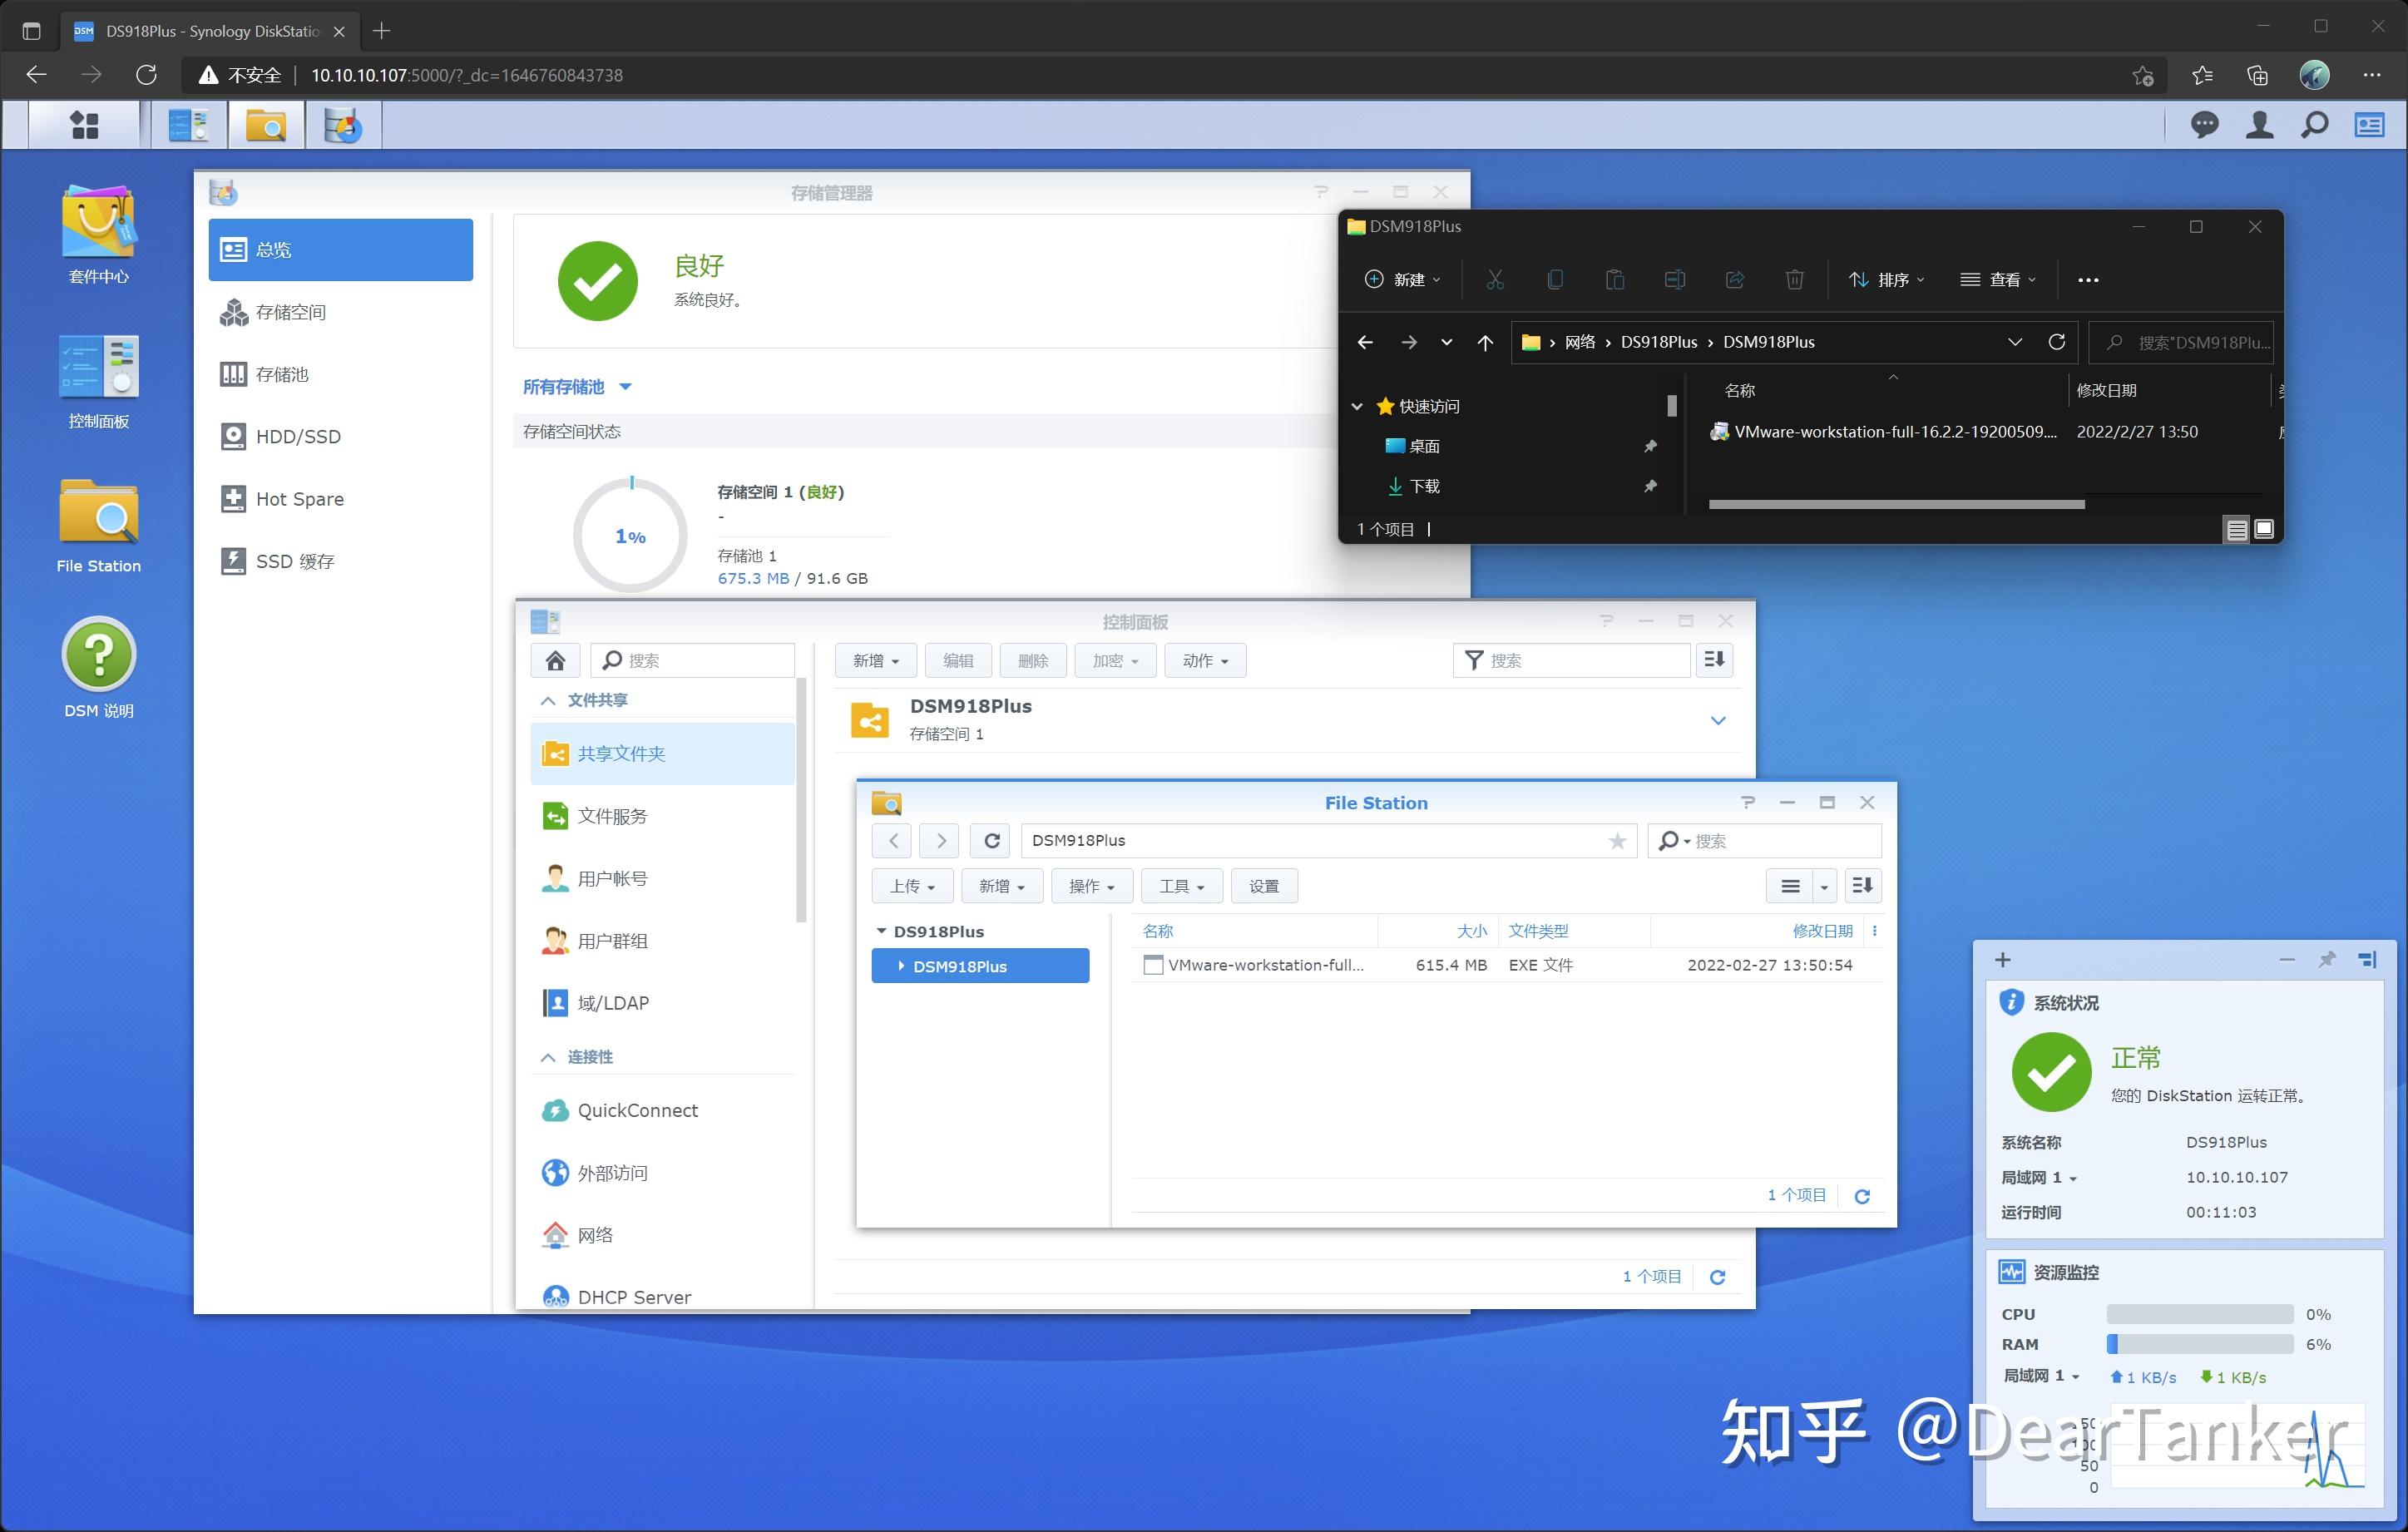Switch Explorer to large thumbnails view

(2264, 529)
